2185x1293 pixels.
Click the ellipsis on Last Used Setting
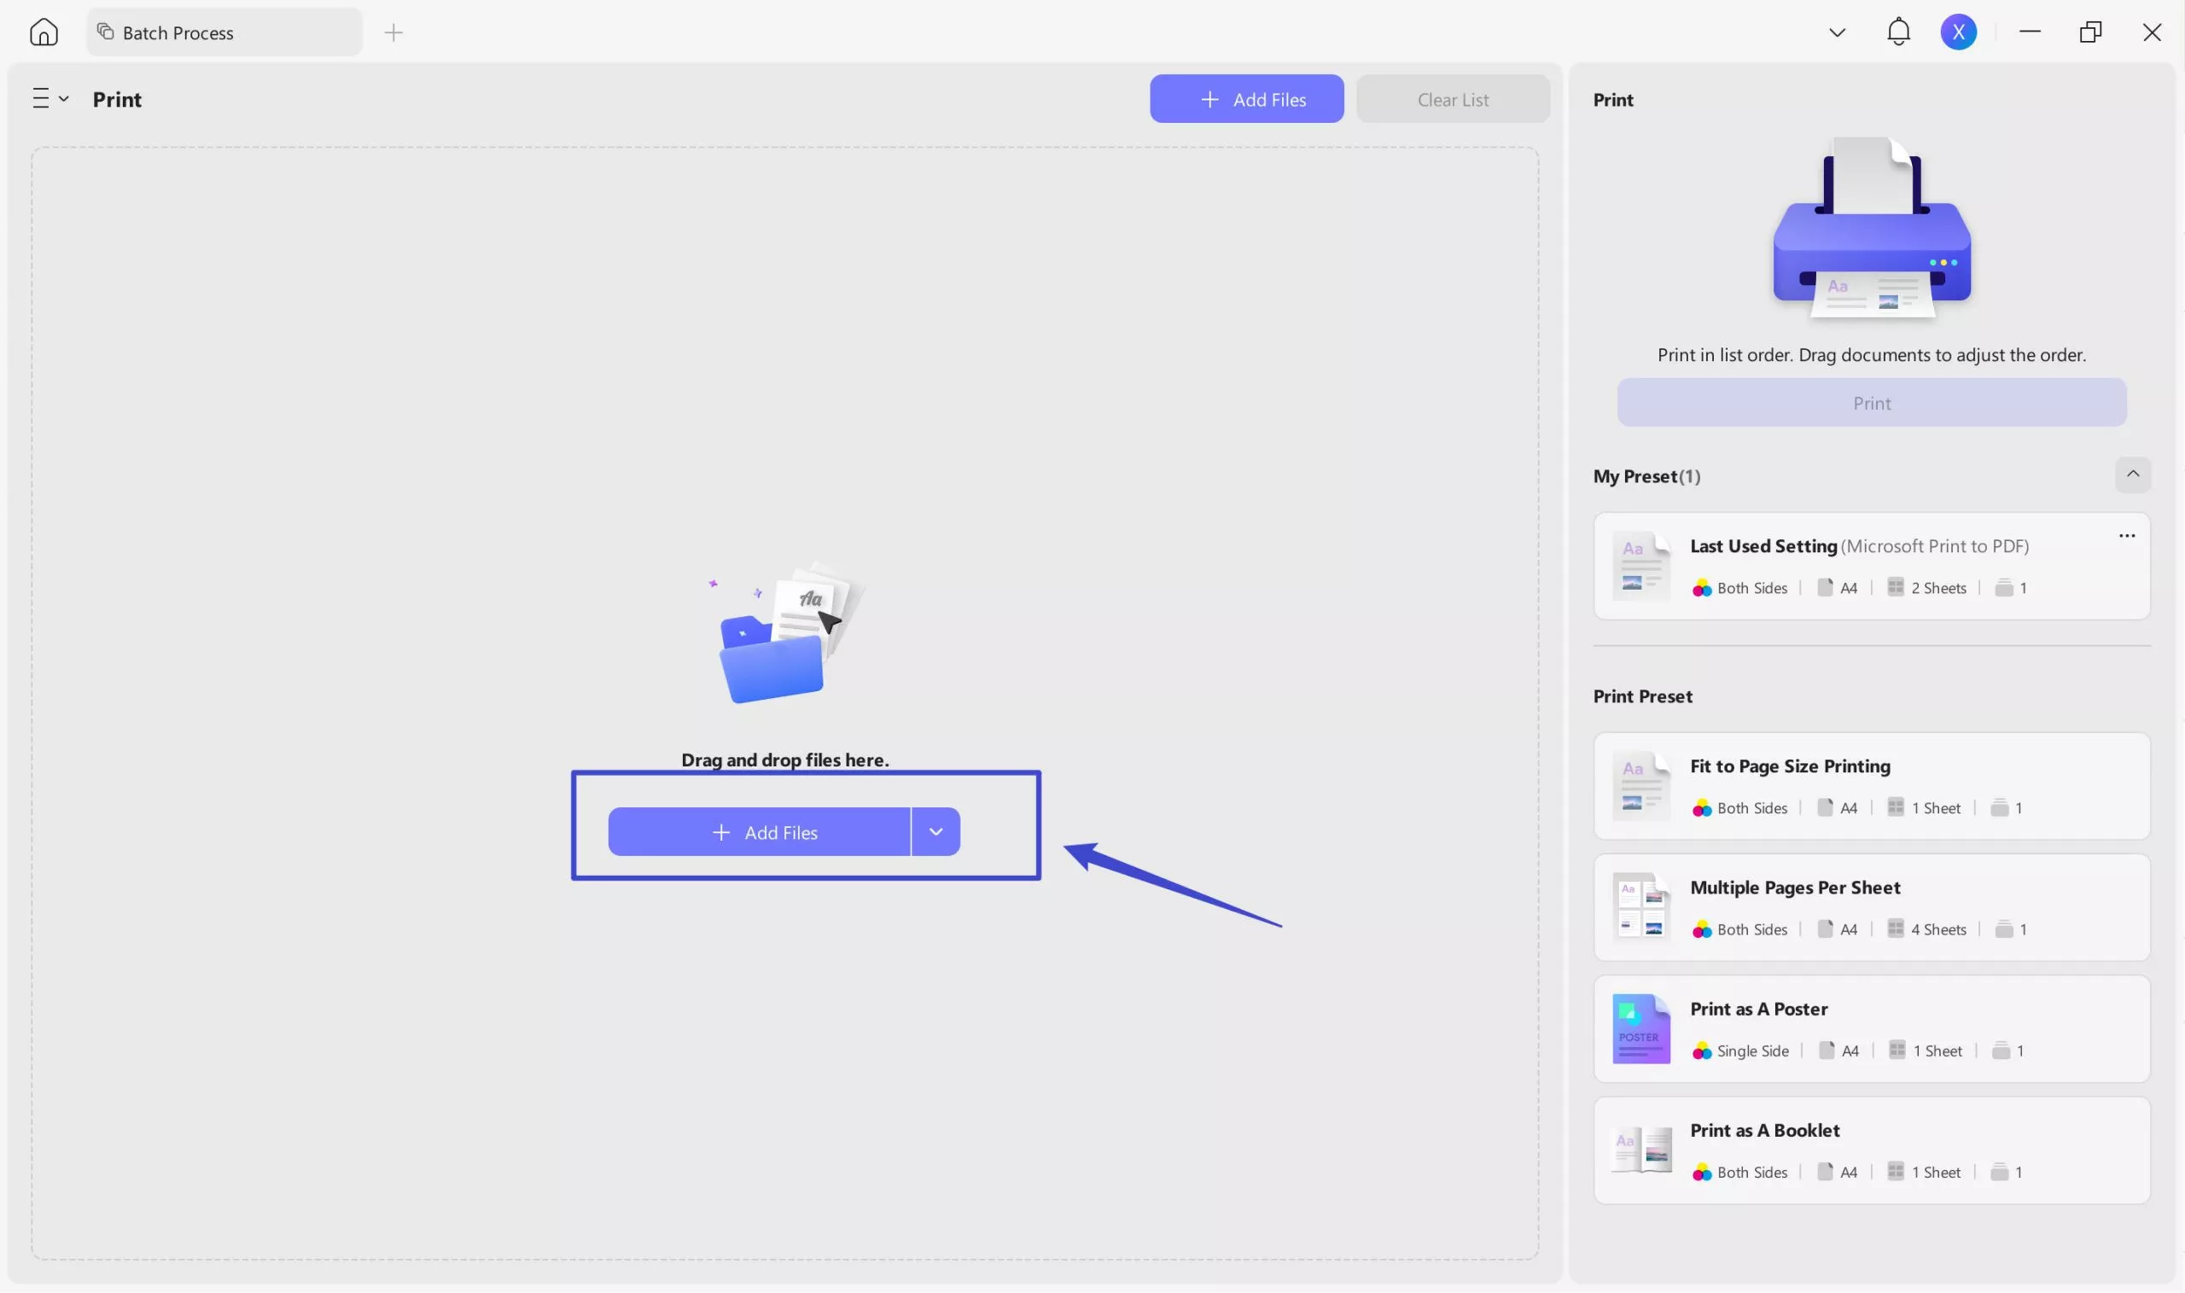click(x=2127, y=535)
